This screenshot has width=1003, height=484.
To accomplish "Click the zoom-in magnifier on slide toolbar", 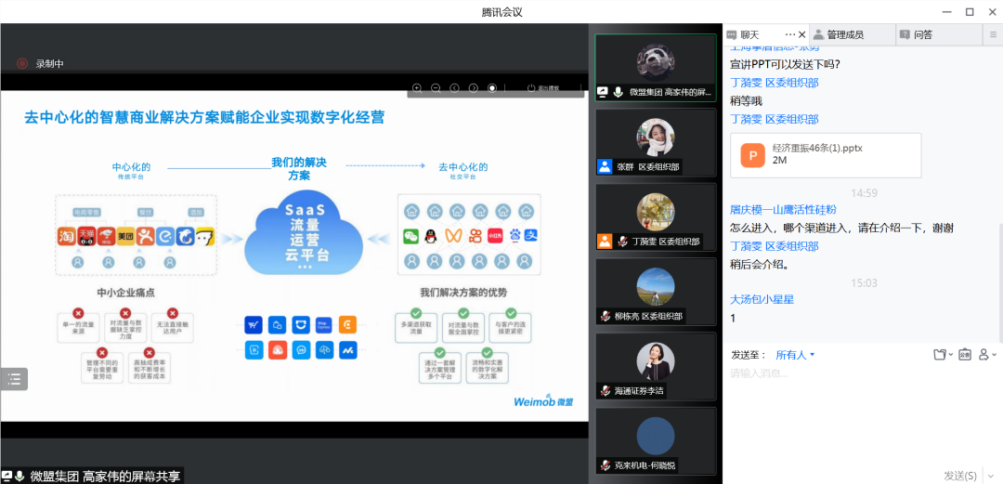I will pos(417,88).
